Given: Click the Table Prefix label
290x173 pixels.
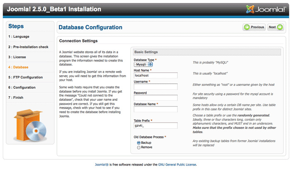Looking at the screenshot, I should [142, 121].
